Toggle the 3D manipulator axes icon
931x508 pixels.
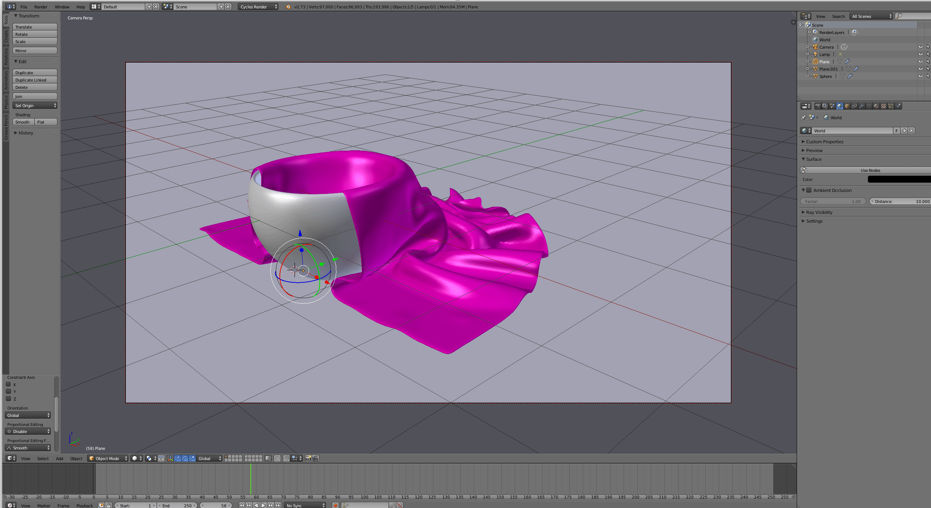[x=170, y=458]
